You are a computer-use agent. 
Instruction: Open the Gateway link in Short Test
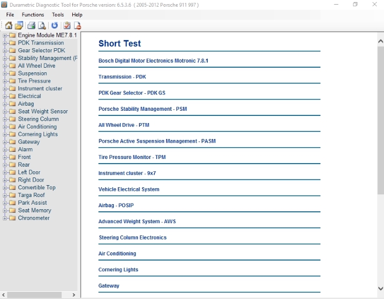tap(109, 286)
